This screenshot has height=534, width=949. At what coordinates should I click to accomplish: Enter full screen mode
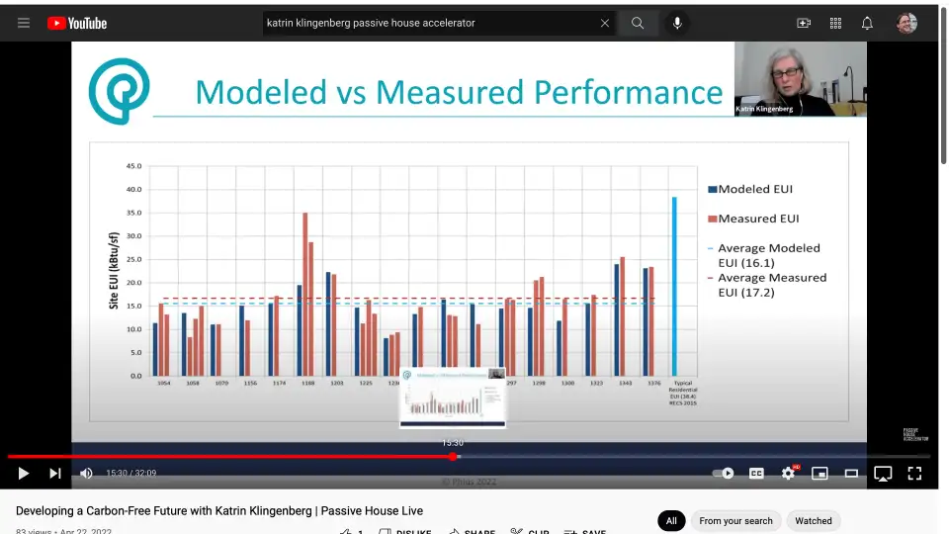914,474
